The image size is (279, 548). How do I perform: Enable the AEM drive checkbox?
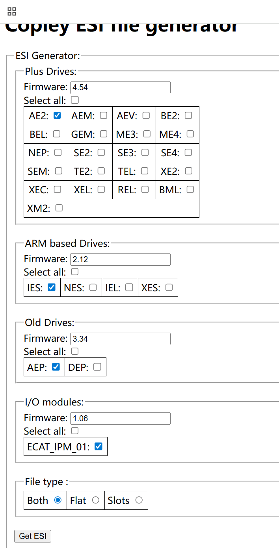tap(104, 115)
